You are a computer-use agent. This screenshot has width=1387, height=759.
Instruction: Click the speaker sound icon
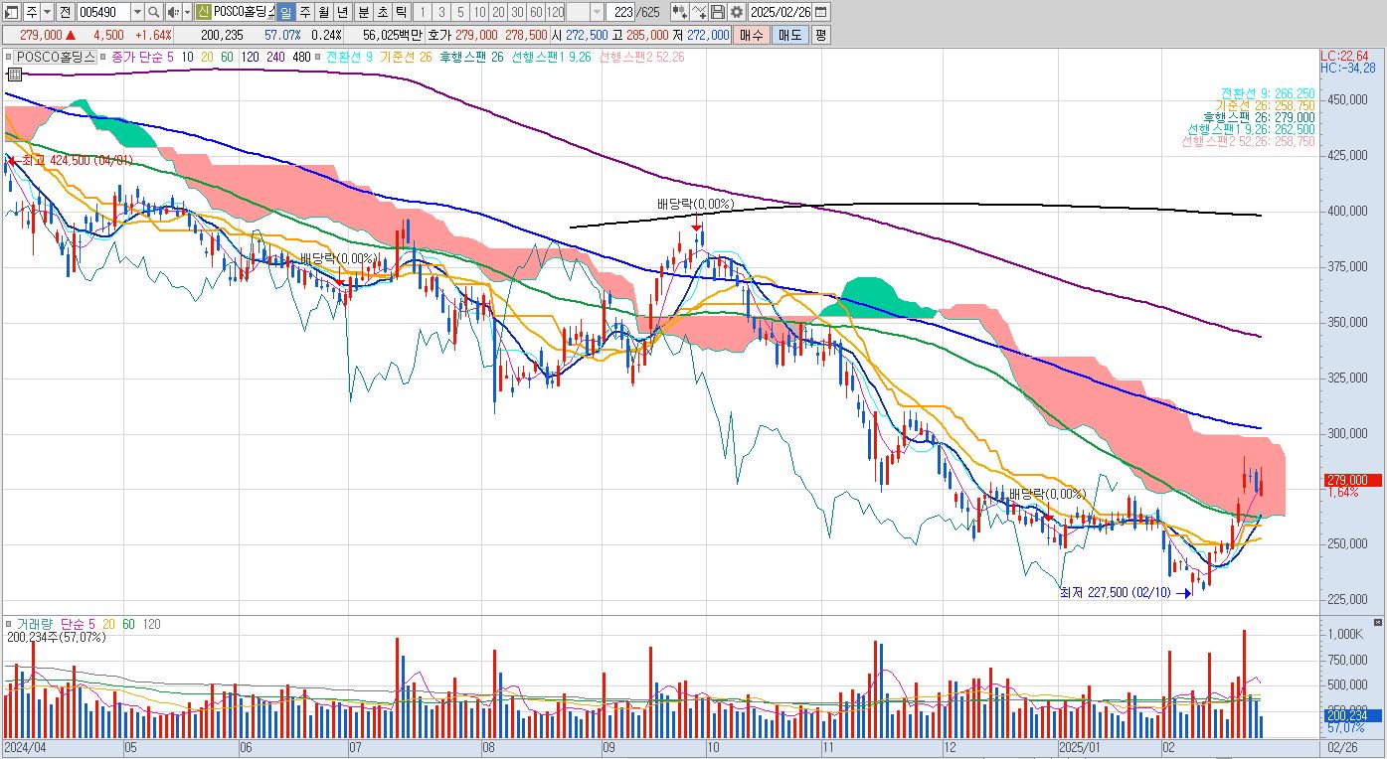pos(172,12)
